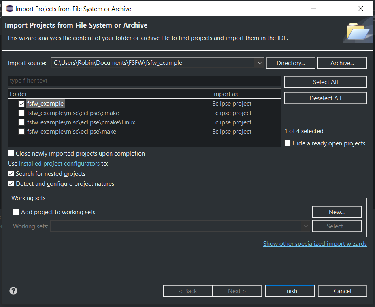
Task: Open installed project configurators link
Action: pos(59,164)
